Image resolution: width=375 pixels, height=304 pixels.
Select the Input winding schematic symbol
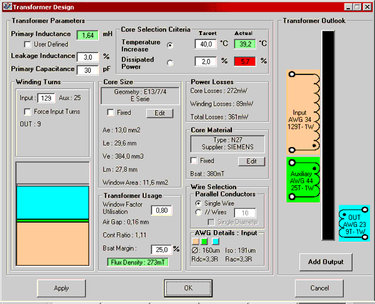pos(303,112)
